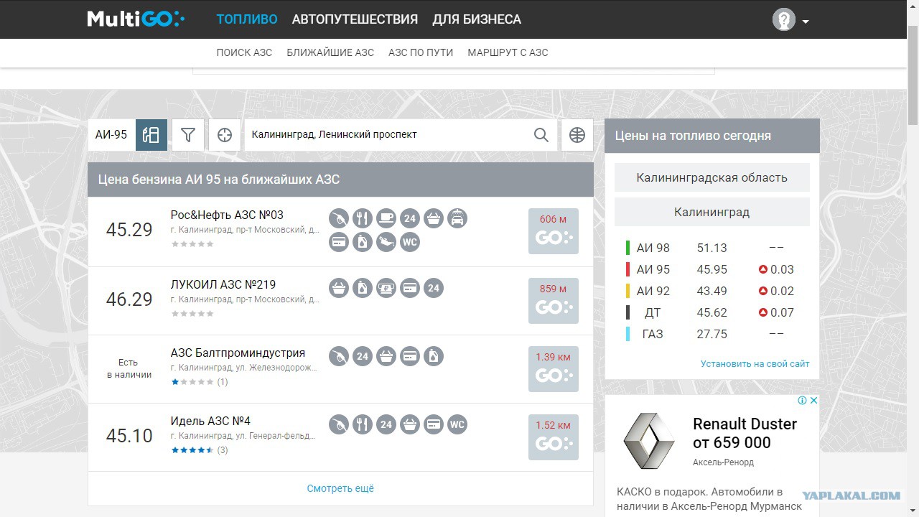Viewport: 919px width, 517px height.
Task: Open АЗС Балтпроминдустрия station name
Action: [x=238, y=353]
